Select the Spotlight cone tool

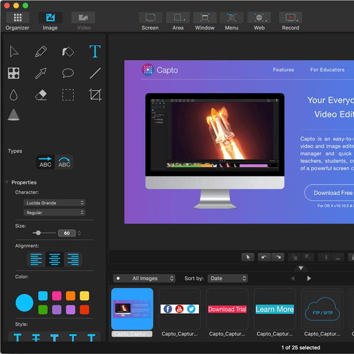(14, 114)
